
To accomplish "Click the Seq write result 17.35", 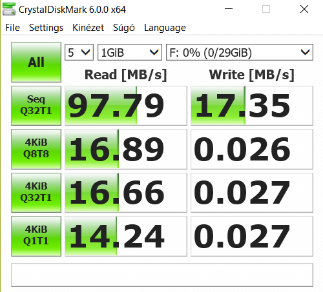I will tap(252, 106).
